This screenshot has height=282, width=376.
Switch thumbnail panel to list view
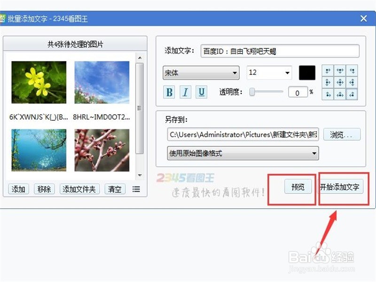(x=136, y=189)
